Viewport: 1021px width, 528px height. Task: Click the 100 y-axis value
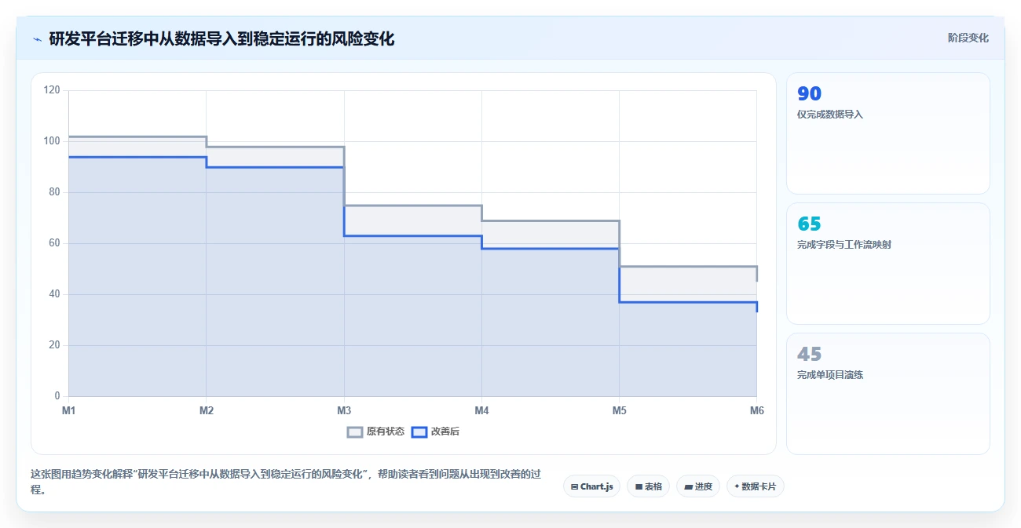click(x=53, y=141)
